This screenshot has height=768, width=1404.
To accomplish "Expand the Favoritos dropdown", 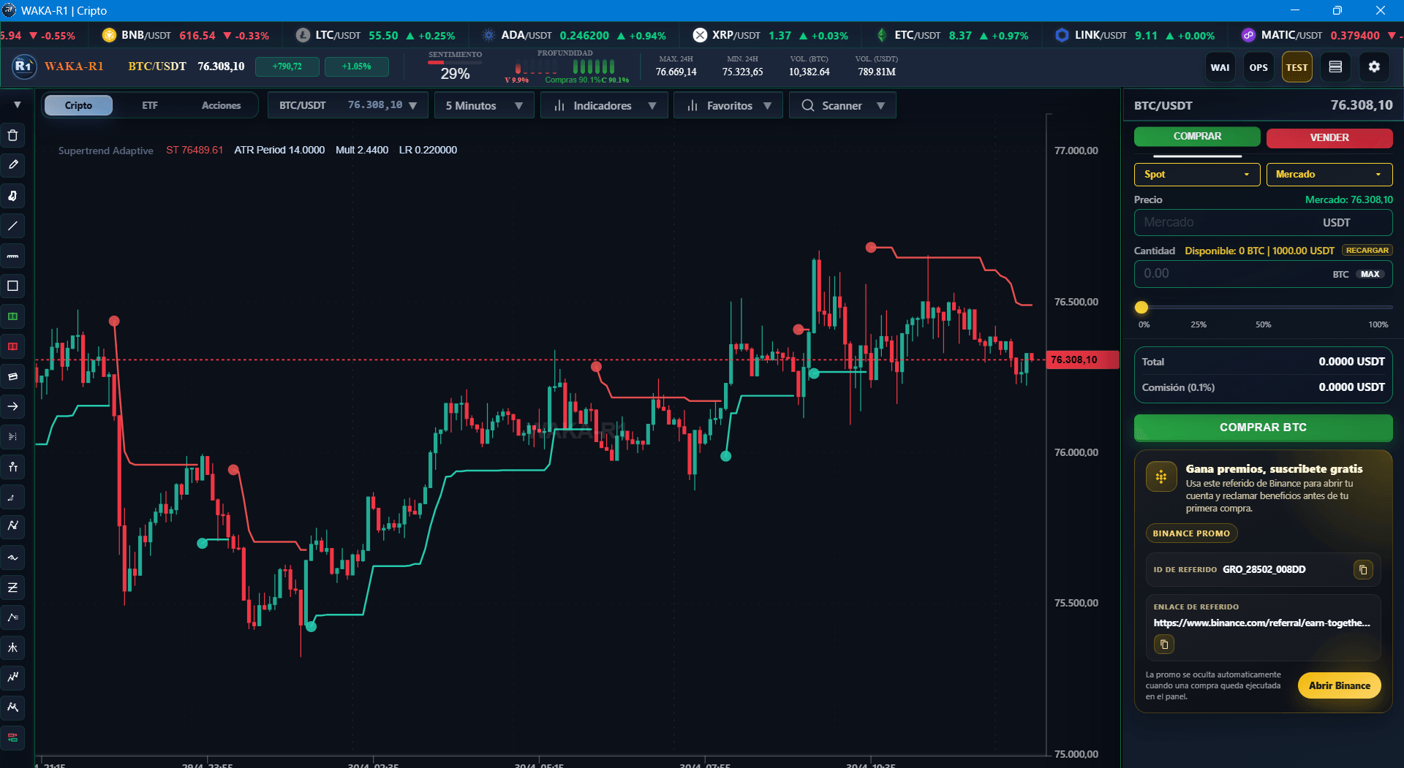I will pyautogui.click(x=728, y=105).
